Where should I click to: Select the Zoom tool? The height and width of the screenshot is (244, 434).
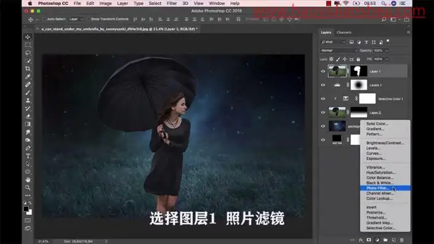pyautogui.click(x=28, y=187)
